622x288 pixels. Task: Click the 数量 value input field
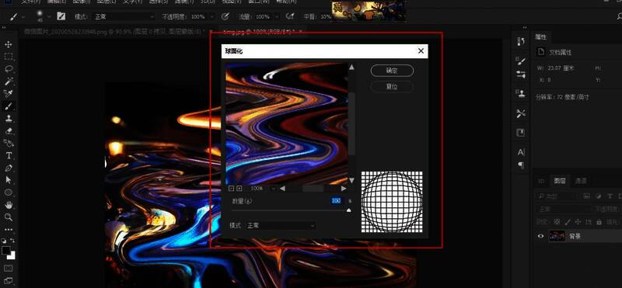(336, 201)
